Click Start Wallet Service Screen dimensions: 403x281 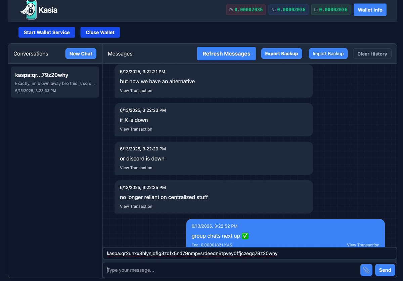[x=47, y=32]
